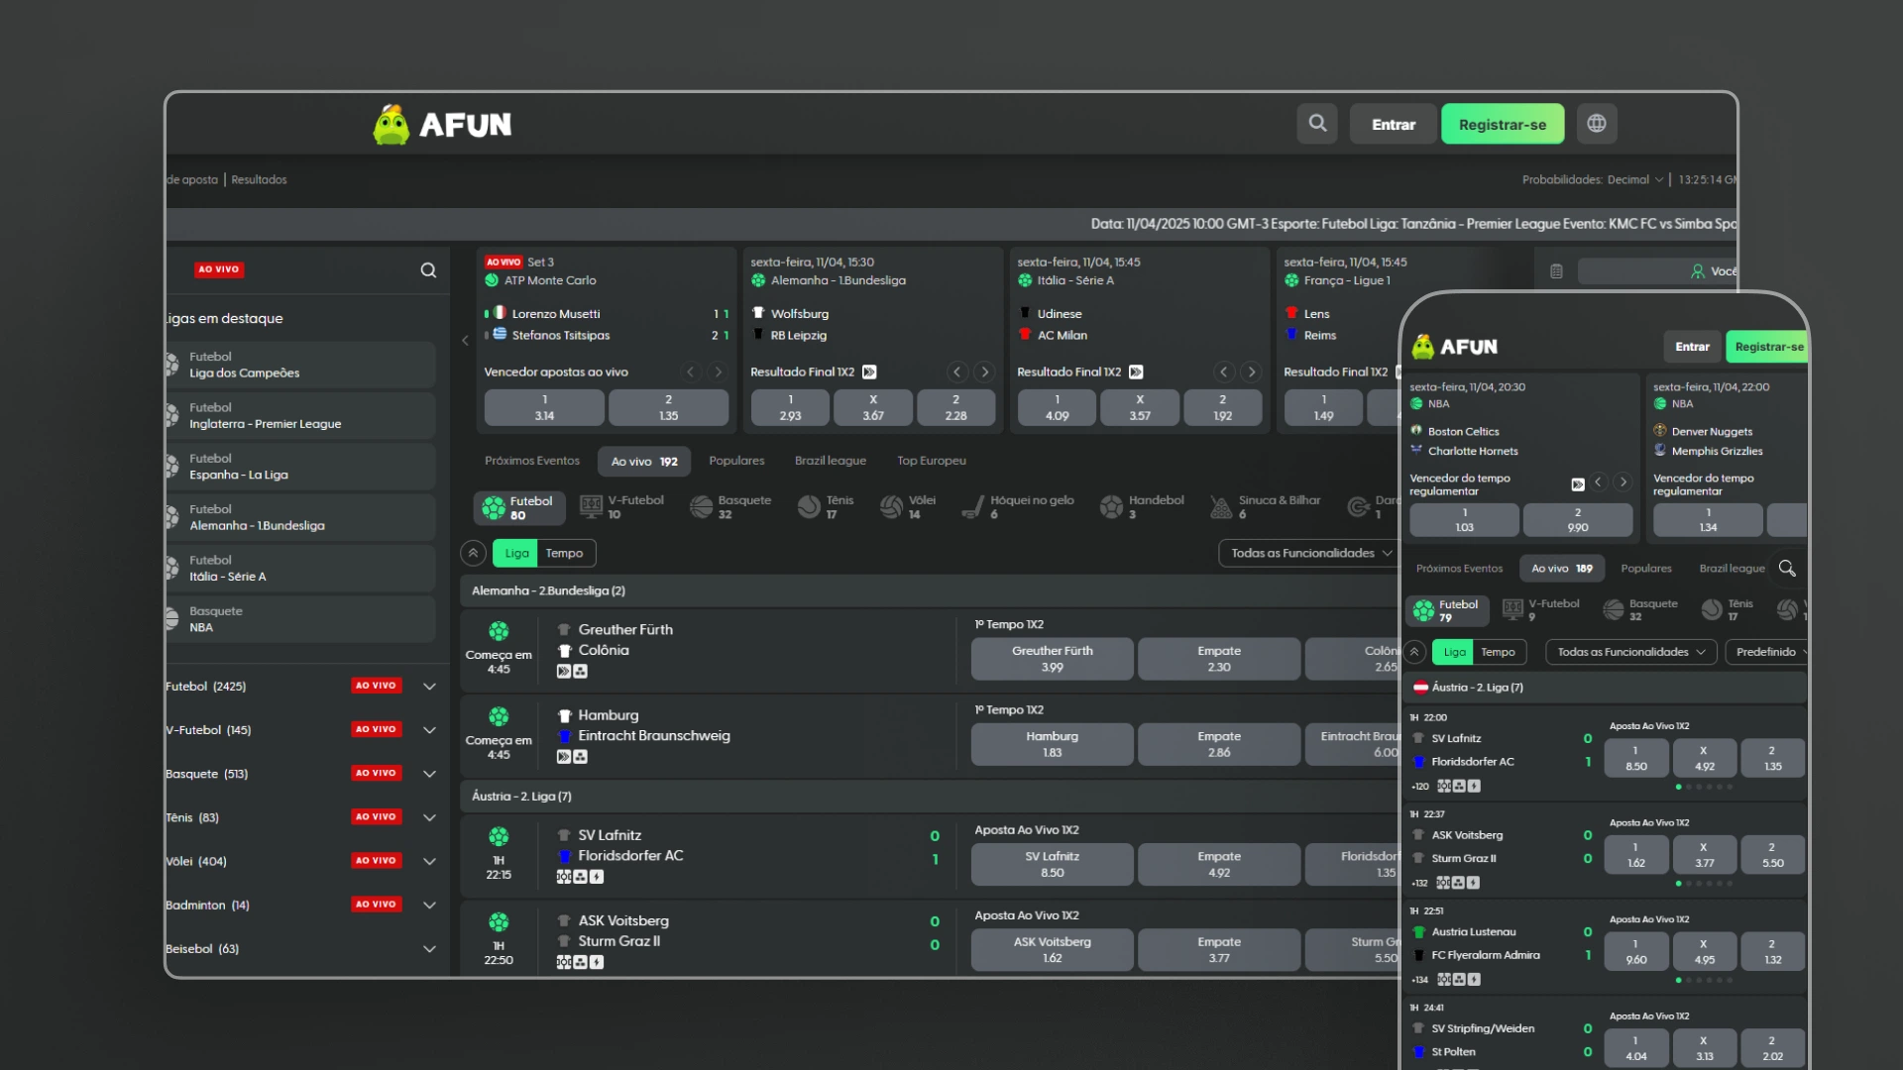
Task: Open Inglaterra - Premier League featured league
Action: point(300,416)
